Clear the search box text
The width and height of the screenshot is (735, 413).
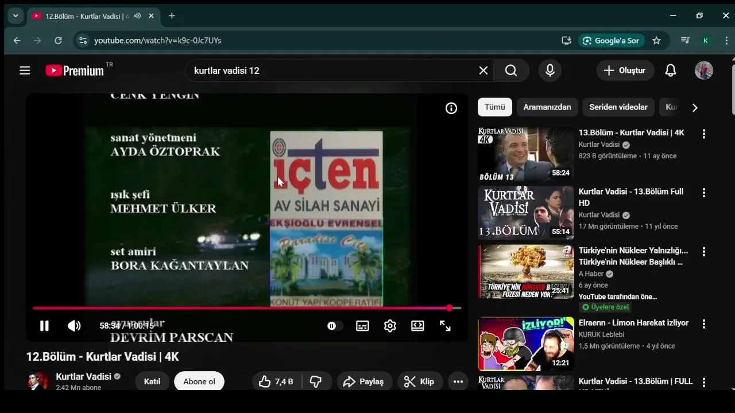[x=483, y=71]
